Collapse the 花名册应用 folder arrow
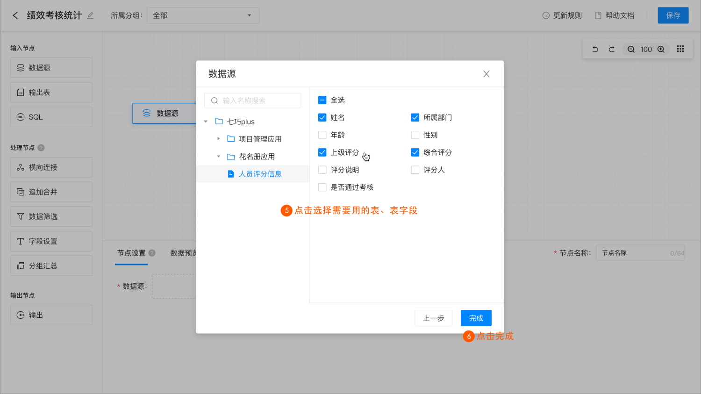 click(218, 157)
